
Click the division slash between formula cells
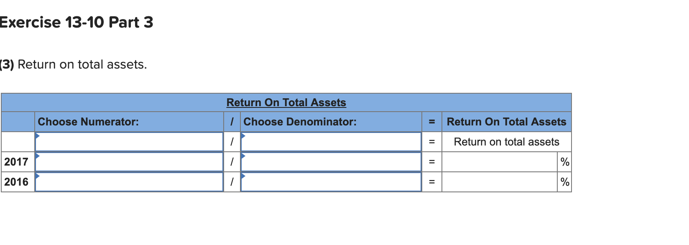232,142
